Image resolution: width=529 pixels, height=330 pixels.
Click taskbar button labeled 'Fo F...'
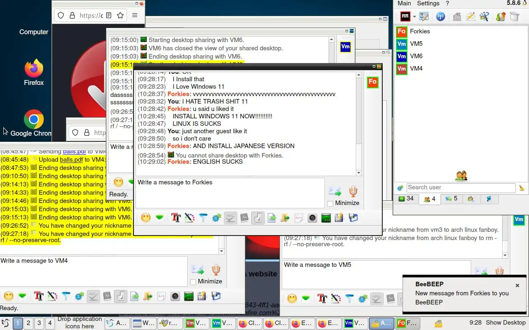tap(407, 323)
